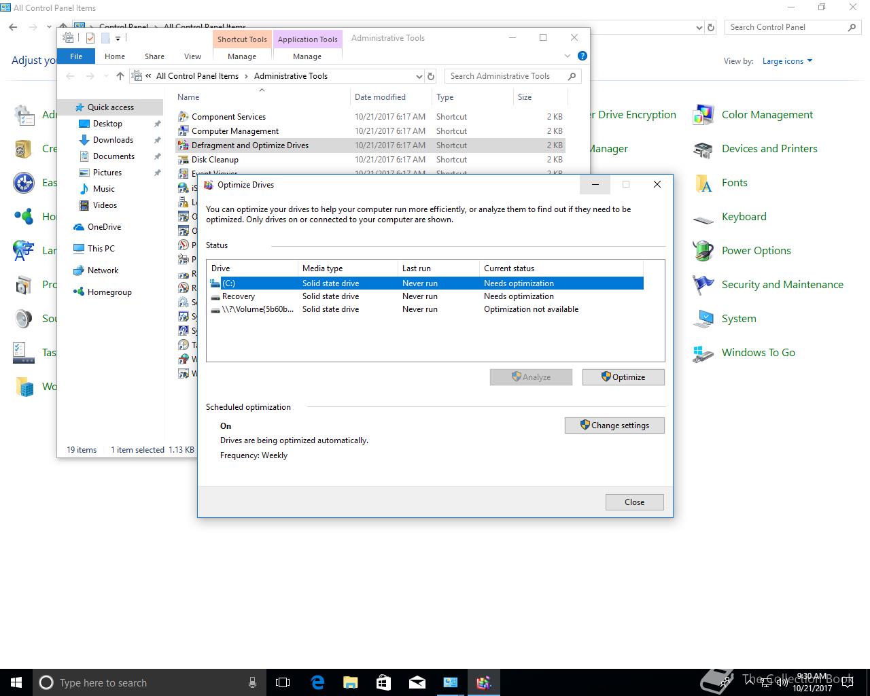Open Microsoft Store from taskbar
This screenshot has width=870, height=696.
click(x=383, y=682)
